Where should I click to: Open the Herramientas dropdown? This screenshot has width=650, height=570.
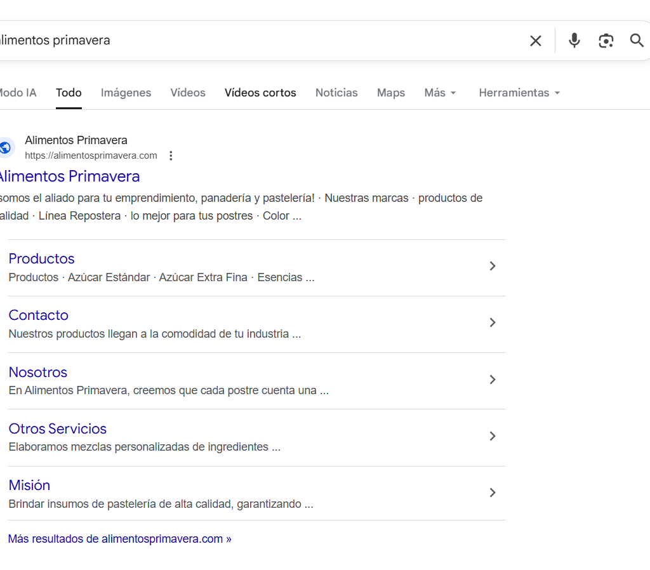[519, 93]
